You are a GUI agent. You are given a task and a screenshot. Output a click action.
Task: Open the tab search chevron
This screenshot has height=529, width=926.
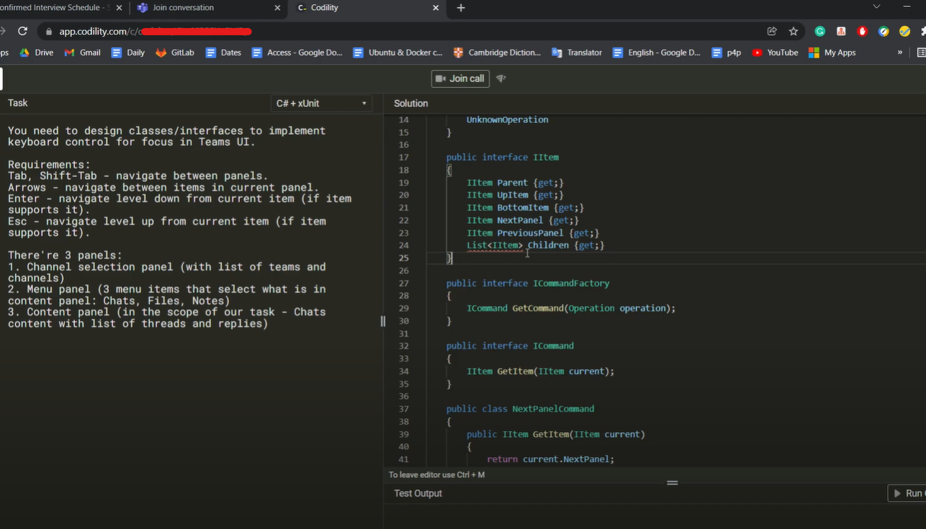point(876,6)
